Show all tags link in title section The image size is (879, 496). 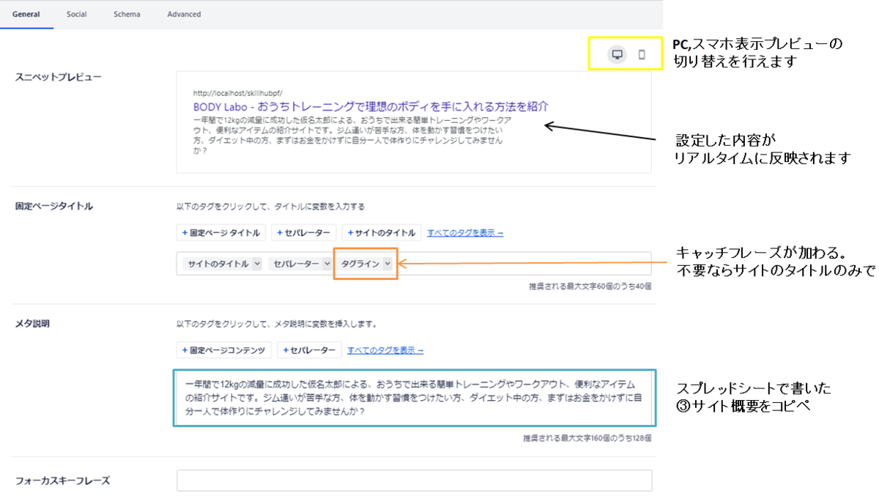(465, 233)
